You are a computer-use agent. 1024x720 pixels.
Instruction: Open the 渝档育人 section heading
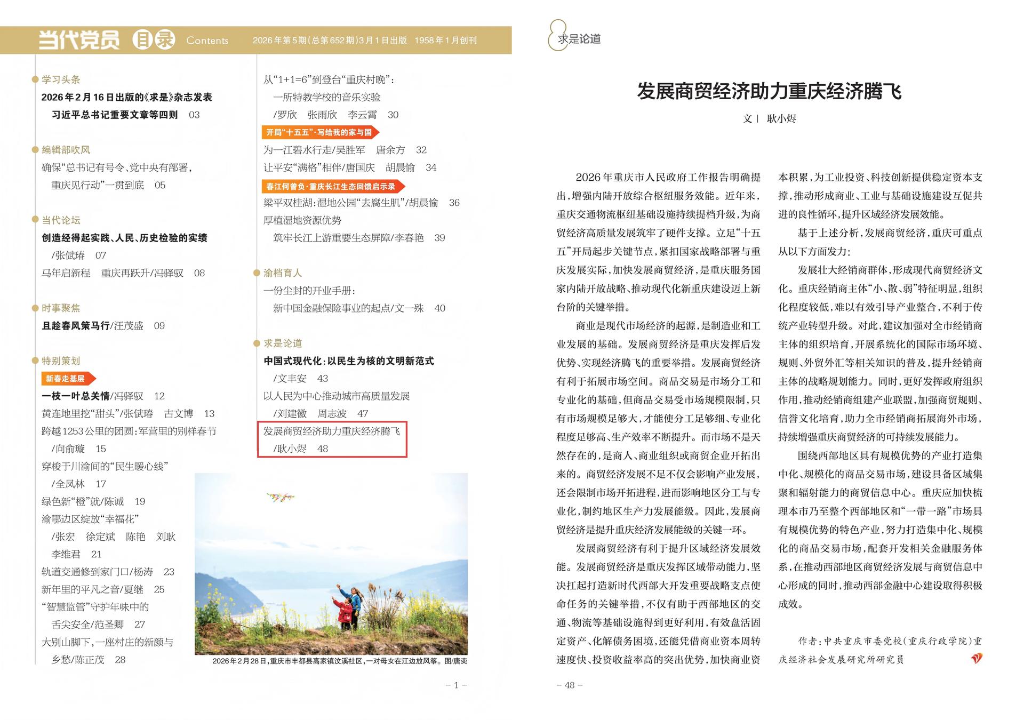pos(282,273)
